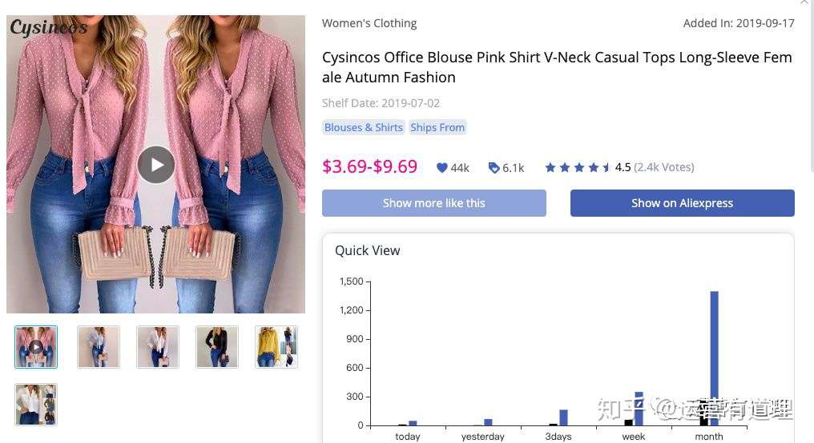Click the tall blue month bar in chart
Image resolution: width=814 pixels, height=443 pixels.
715,358
